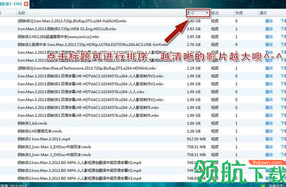286x187 pixels.
Task: Click the 3.93 GB size cell
Action: point(194,29)
